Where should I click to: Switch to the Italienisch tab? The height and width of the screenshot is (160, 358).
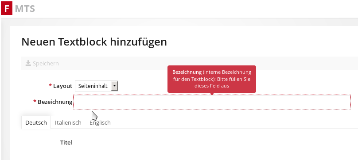click(68, 122)
